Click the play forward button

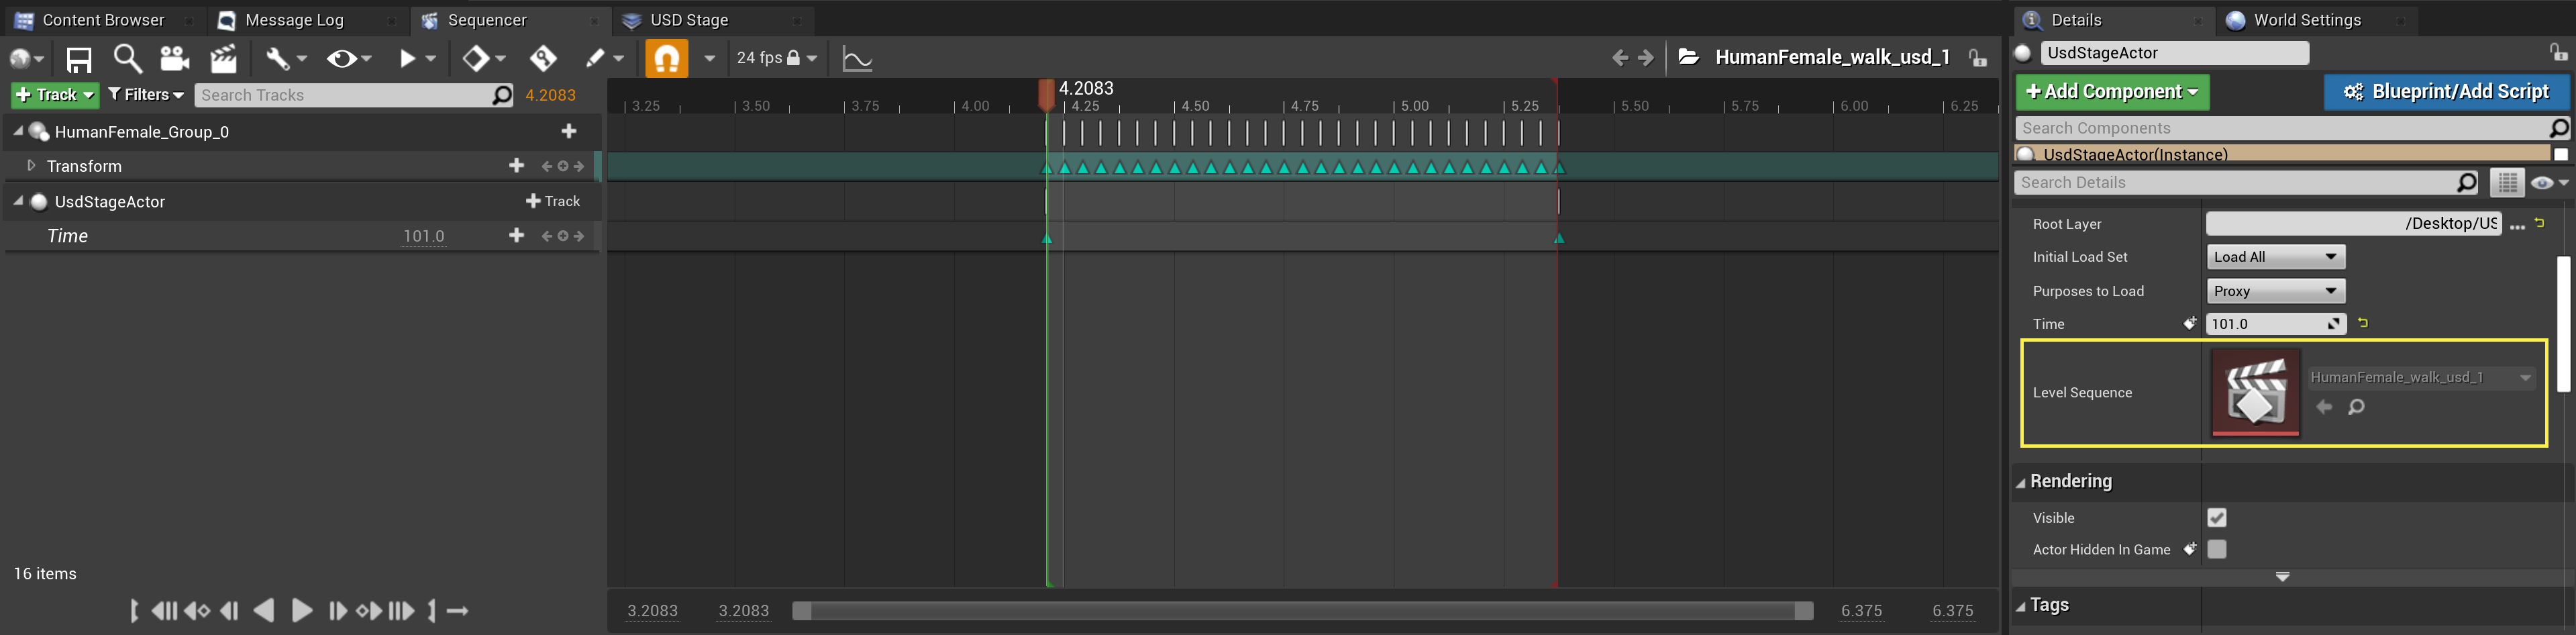301,610
